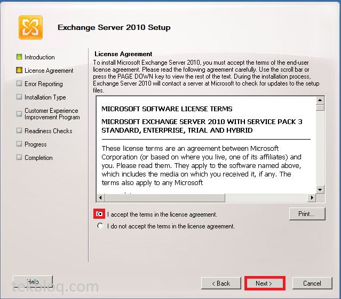The width and height of the screenshot is (341, 299).
Task: Click the Installation Type step indicator box
Action: coord(19,97)
